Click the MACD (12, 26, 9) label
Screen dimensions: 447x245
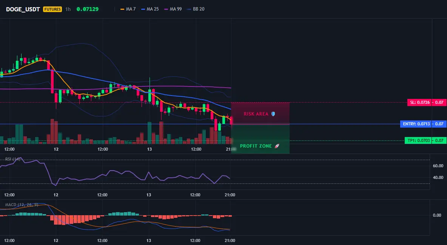click(22, 205)
